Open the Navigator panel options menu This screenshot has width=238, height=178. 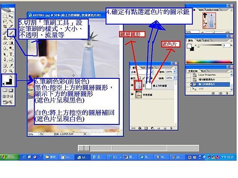coord(231,10)
